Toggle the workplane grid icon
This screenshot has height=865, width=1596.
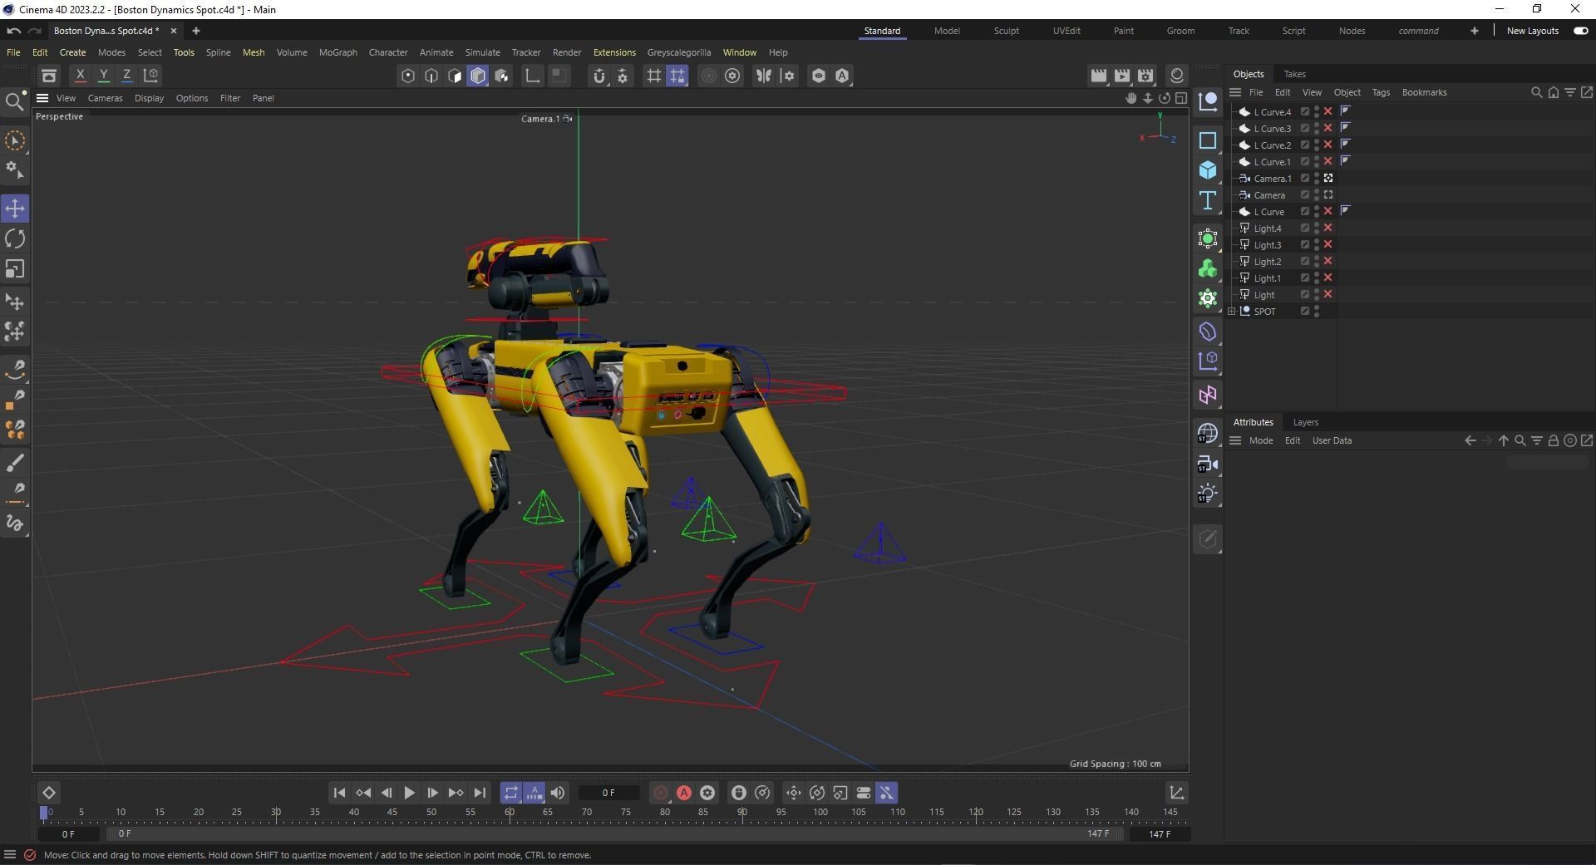[654, 76]
